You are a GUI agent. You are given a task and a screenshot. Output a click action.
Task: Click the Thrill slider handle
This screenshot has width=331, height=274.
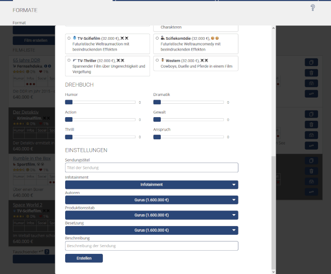(x=69, y=137)
